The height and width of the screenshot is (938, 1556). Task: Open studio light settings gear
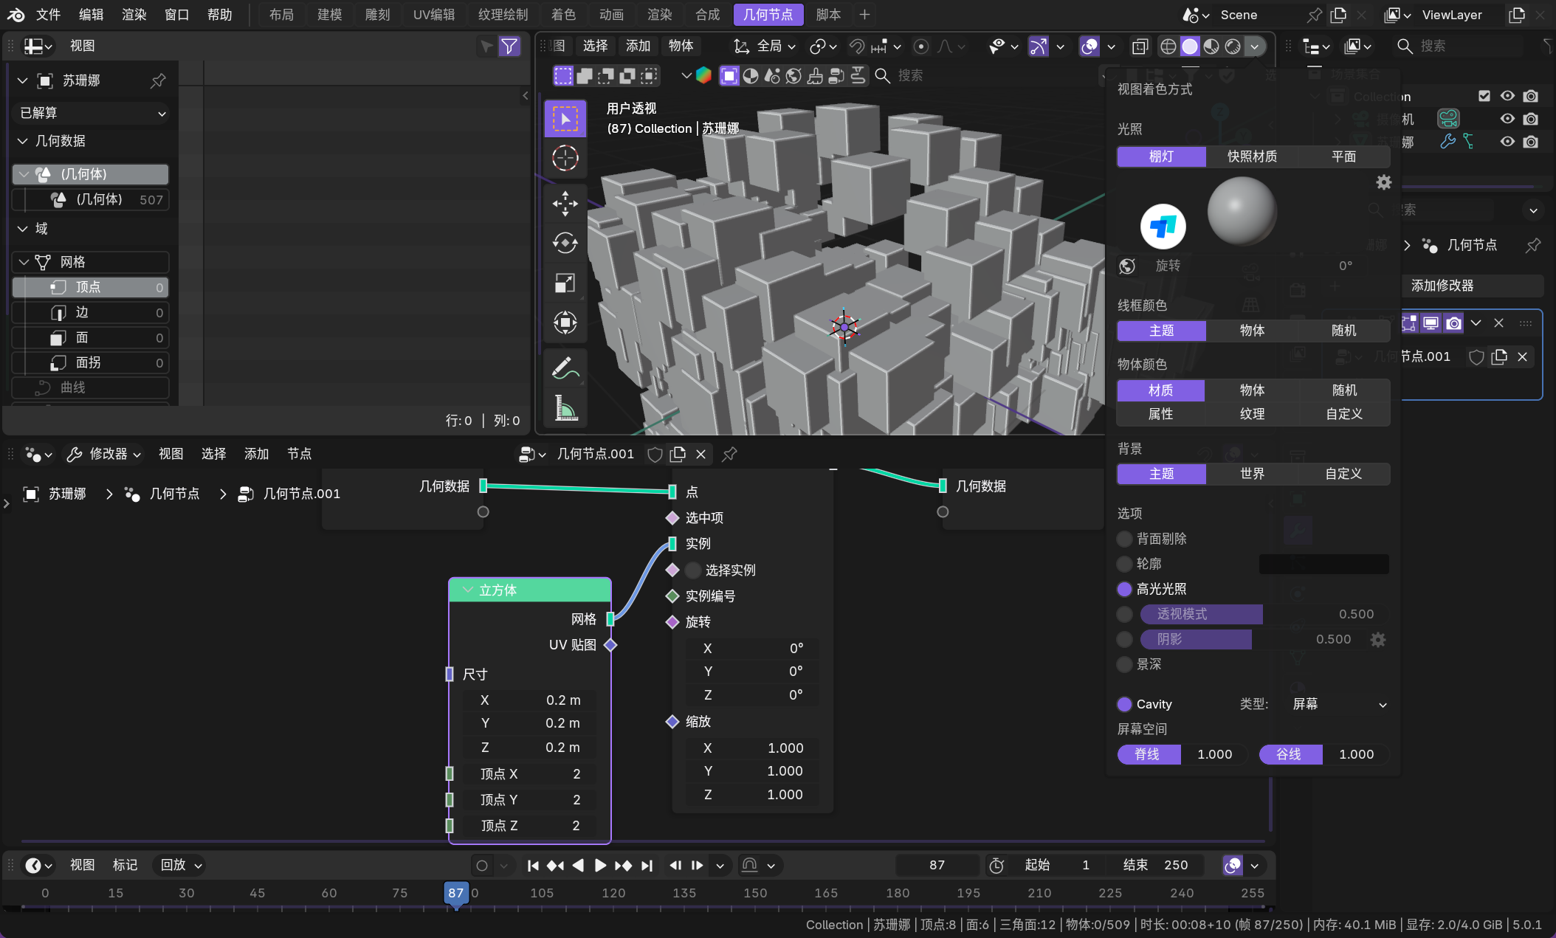pyautogui.click(x=1383, y=182)
